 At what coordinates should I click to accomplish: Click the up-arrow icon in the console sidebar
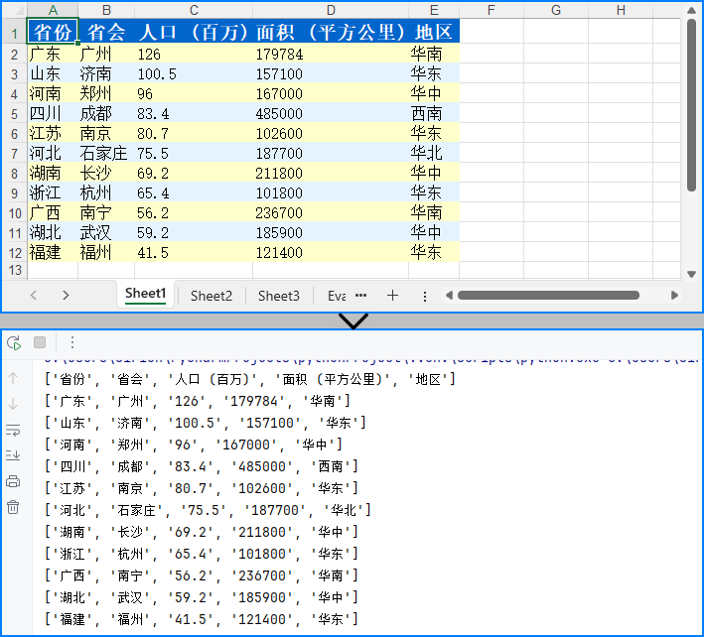click(13, 378)
